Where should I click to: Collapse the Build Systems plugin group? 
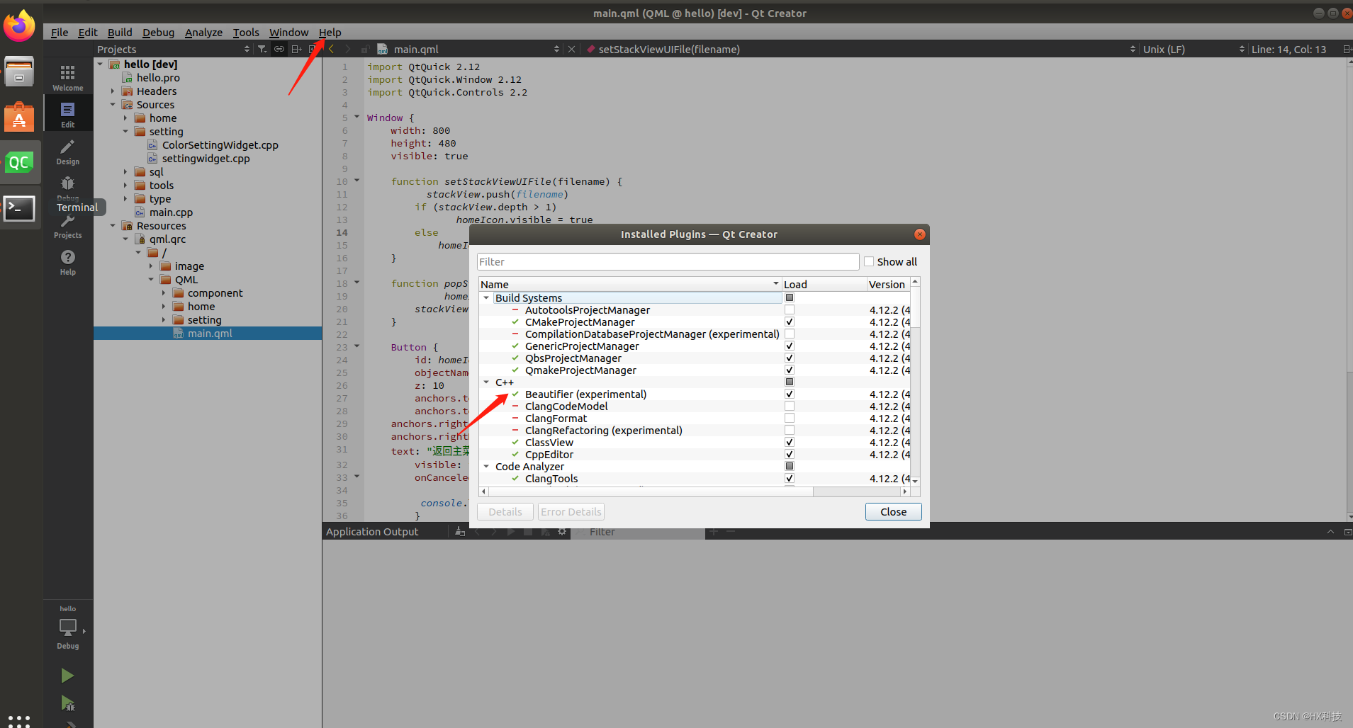486,298
